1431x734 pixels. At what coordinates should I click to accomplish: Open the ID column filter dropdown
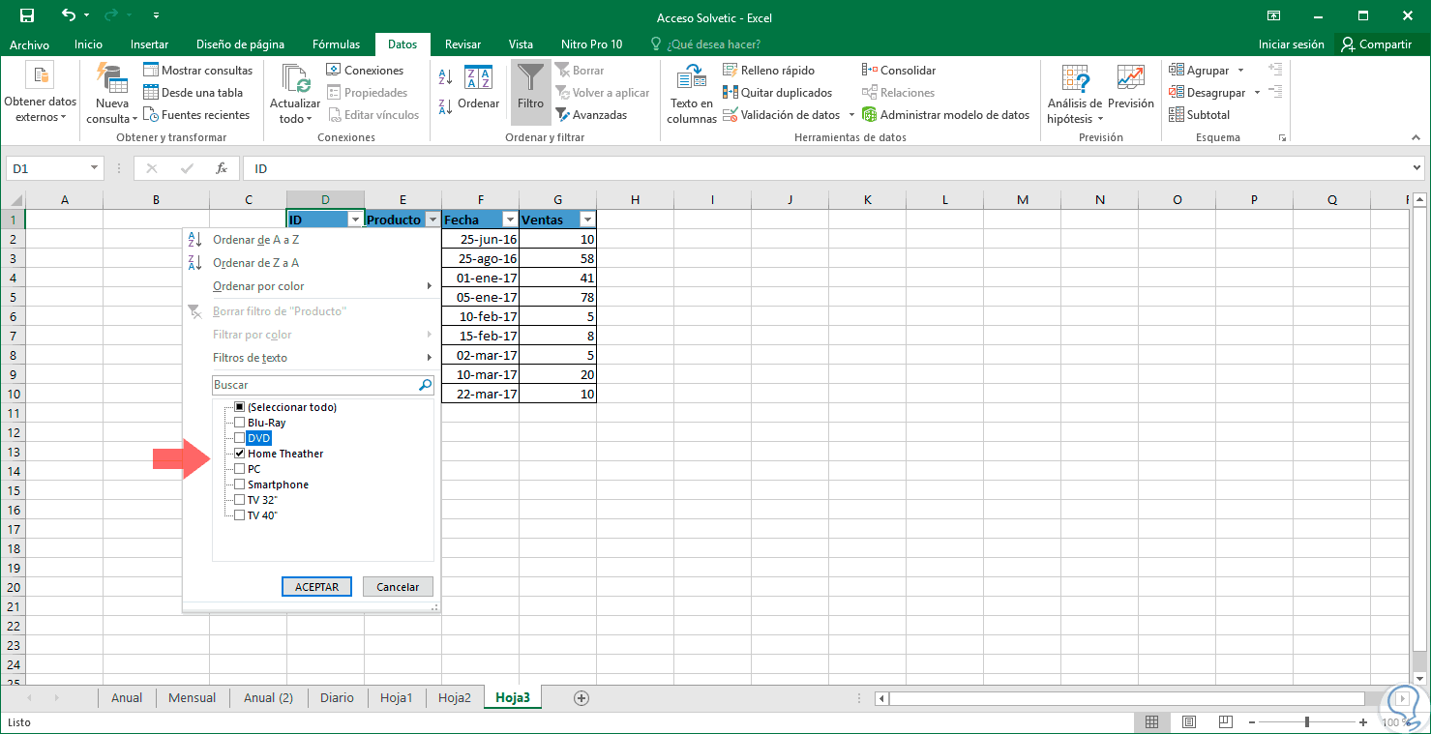point(355,220)
